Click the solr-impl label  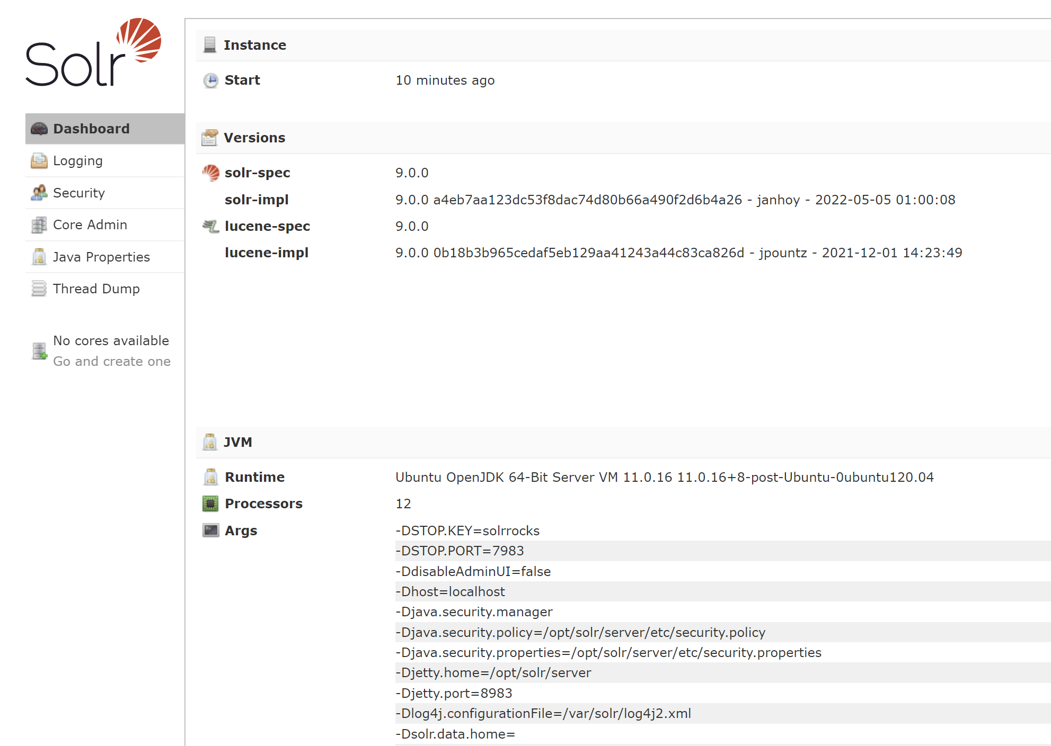click(x=257, y=200)
